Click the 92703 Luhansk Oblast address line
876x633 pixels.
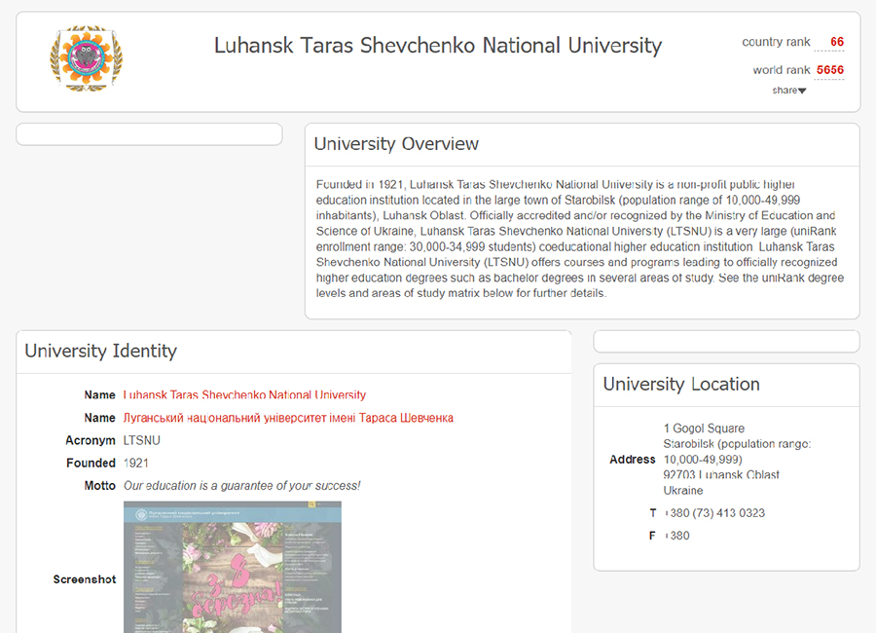point(720,475)
